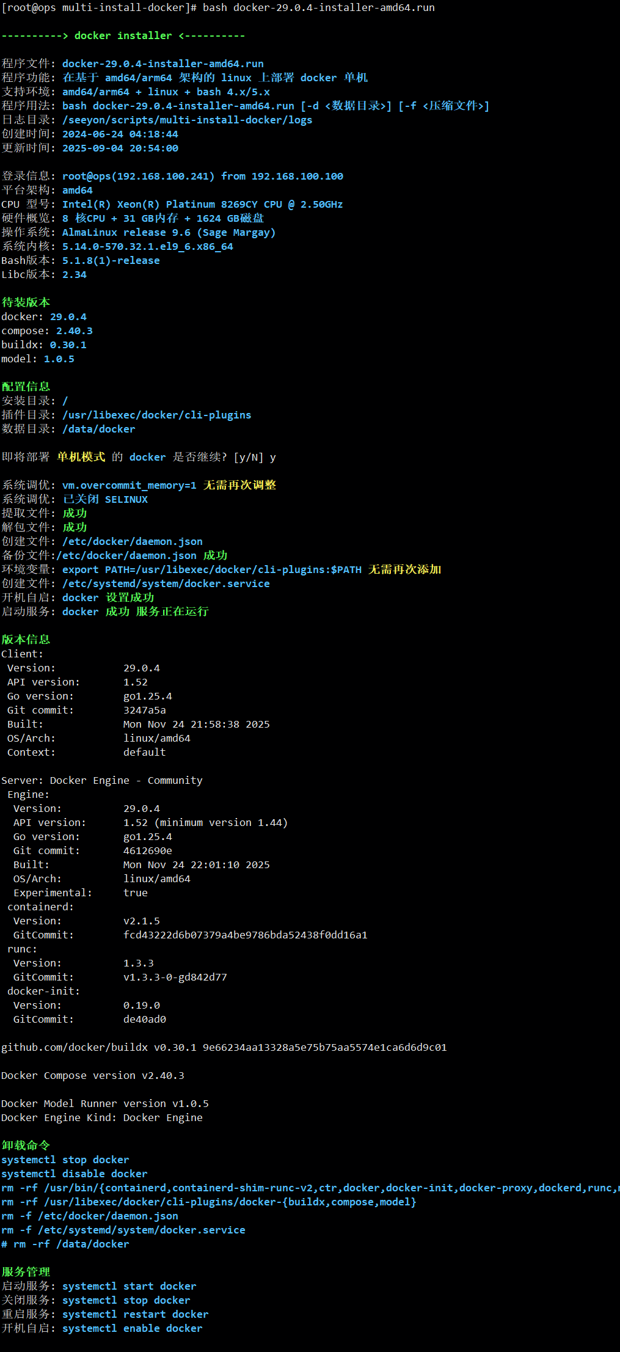Click the data directory path /data/docker
Screen dimensions: 620x1352
tap(98, 429)
